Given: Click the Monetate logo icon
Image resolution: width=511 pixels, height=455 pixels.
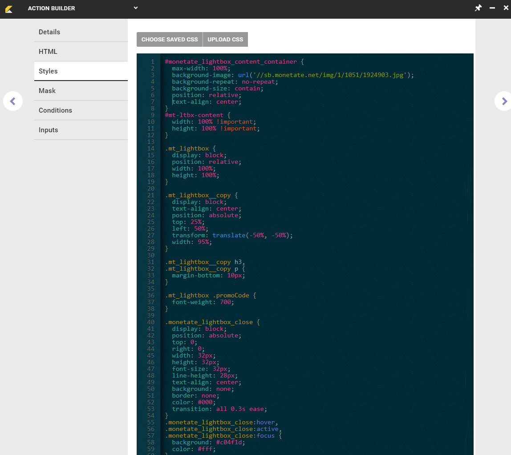Looking at the screenshot, I should pos(9,8).
